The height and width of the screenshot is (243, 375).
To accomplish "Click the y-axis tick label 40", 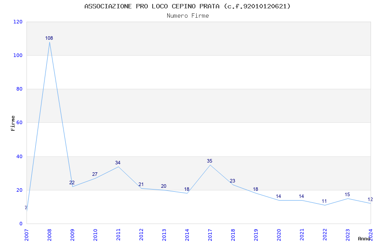I will pyautogui.click(x=19, y=156).
